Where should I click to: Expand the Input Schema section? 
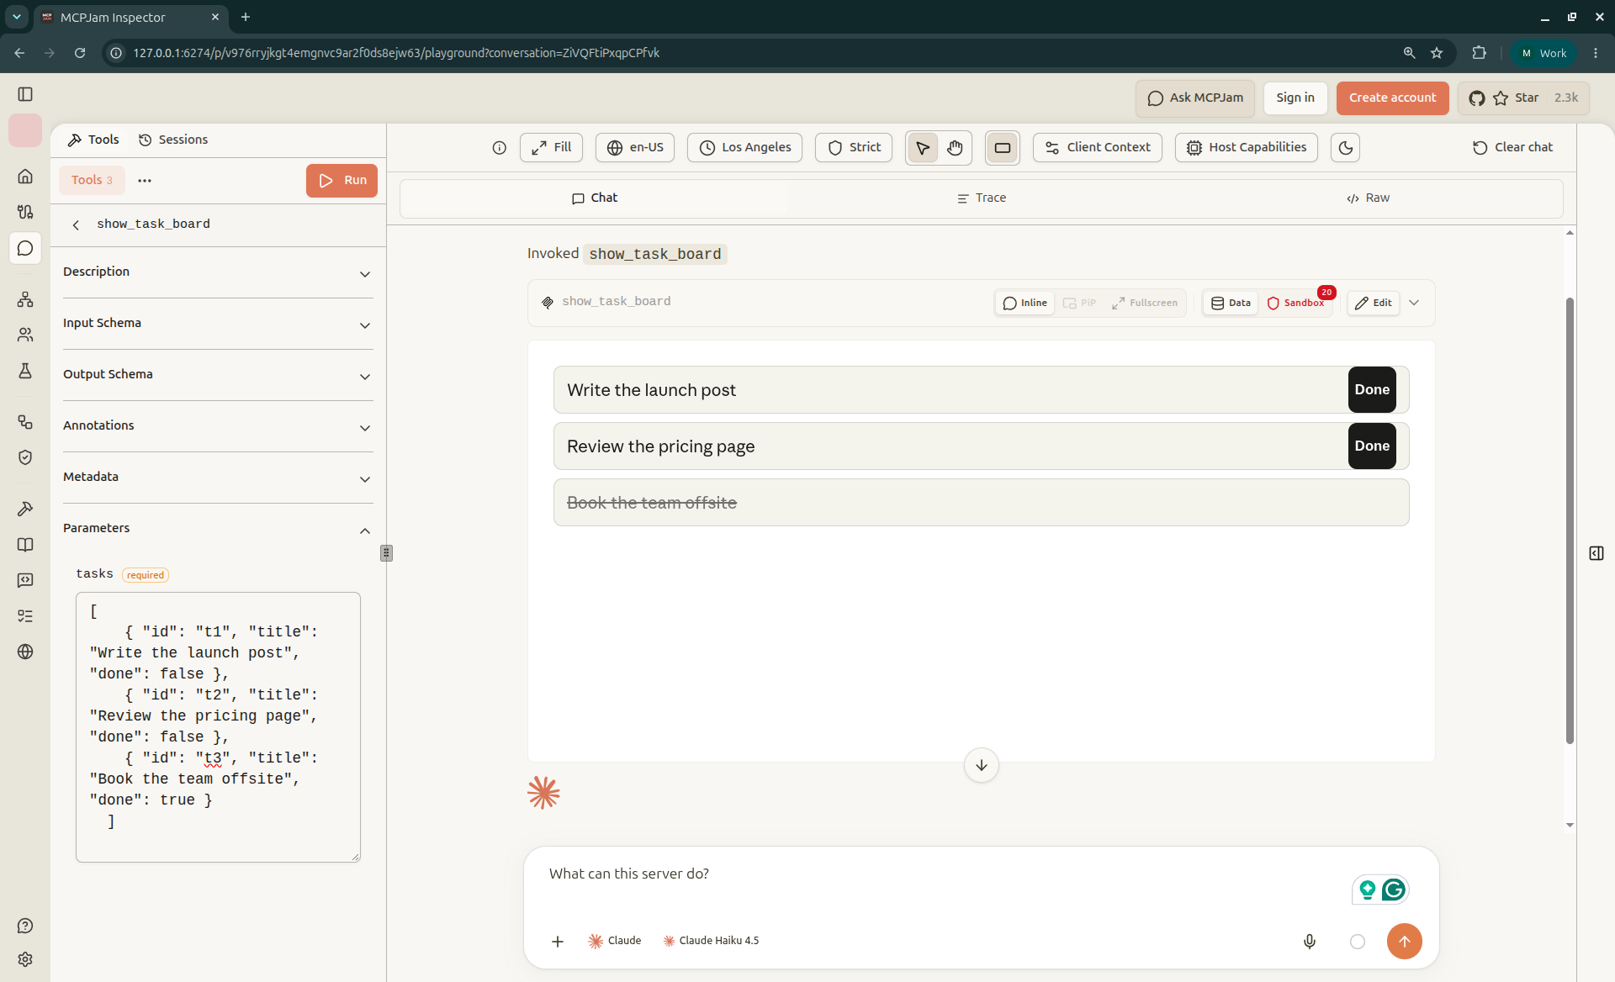tap(218, 324)
